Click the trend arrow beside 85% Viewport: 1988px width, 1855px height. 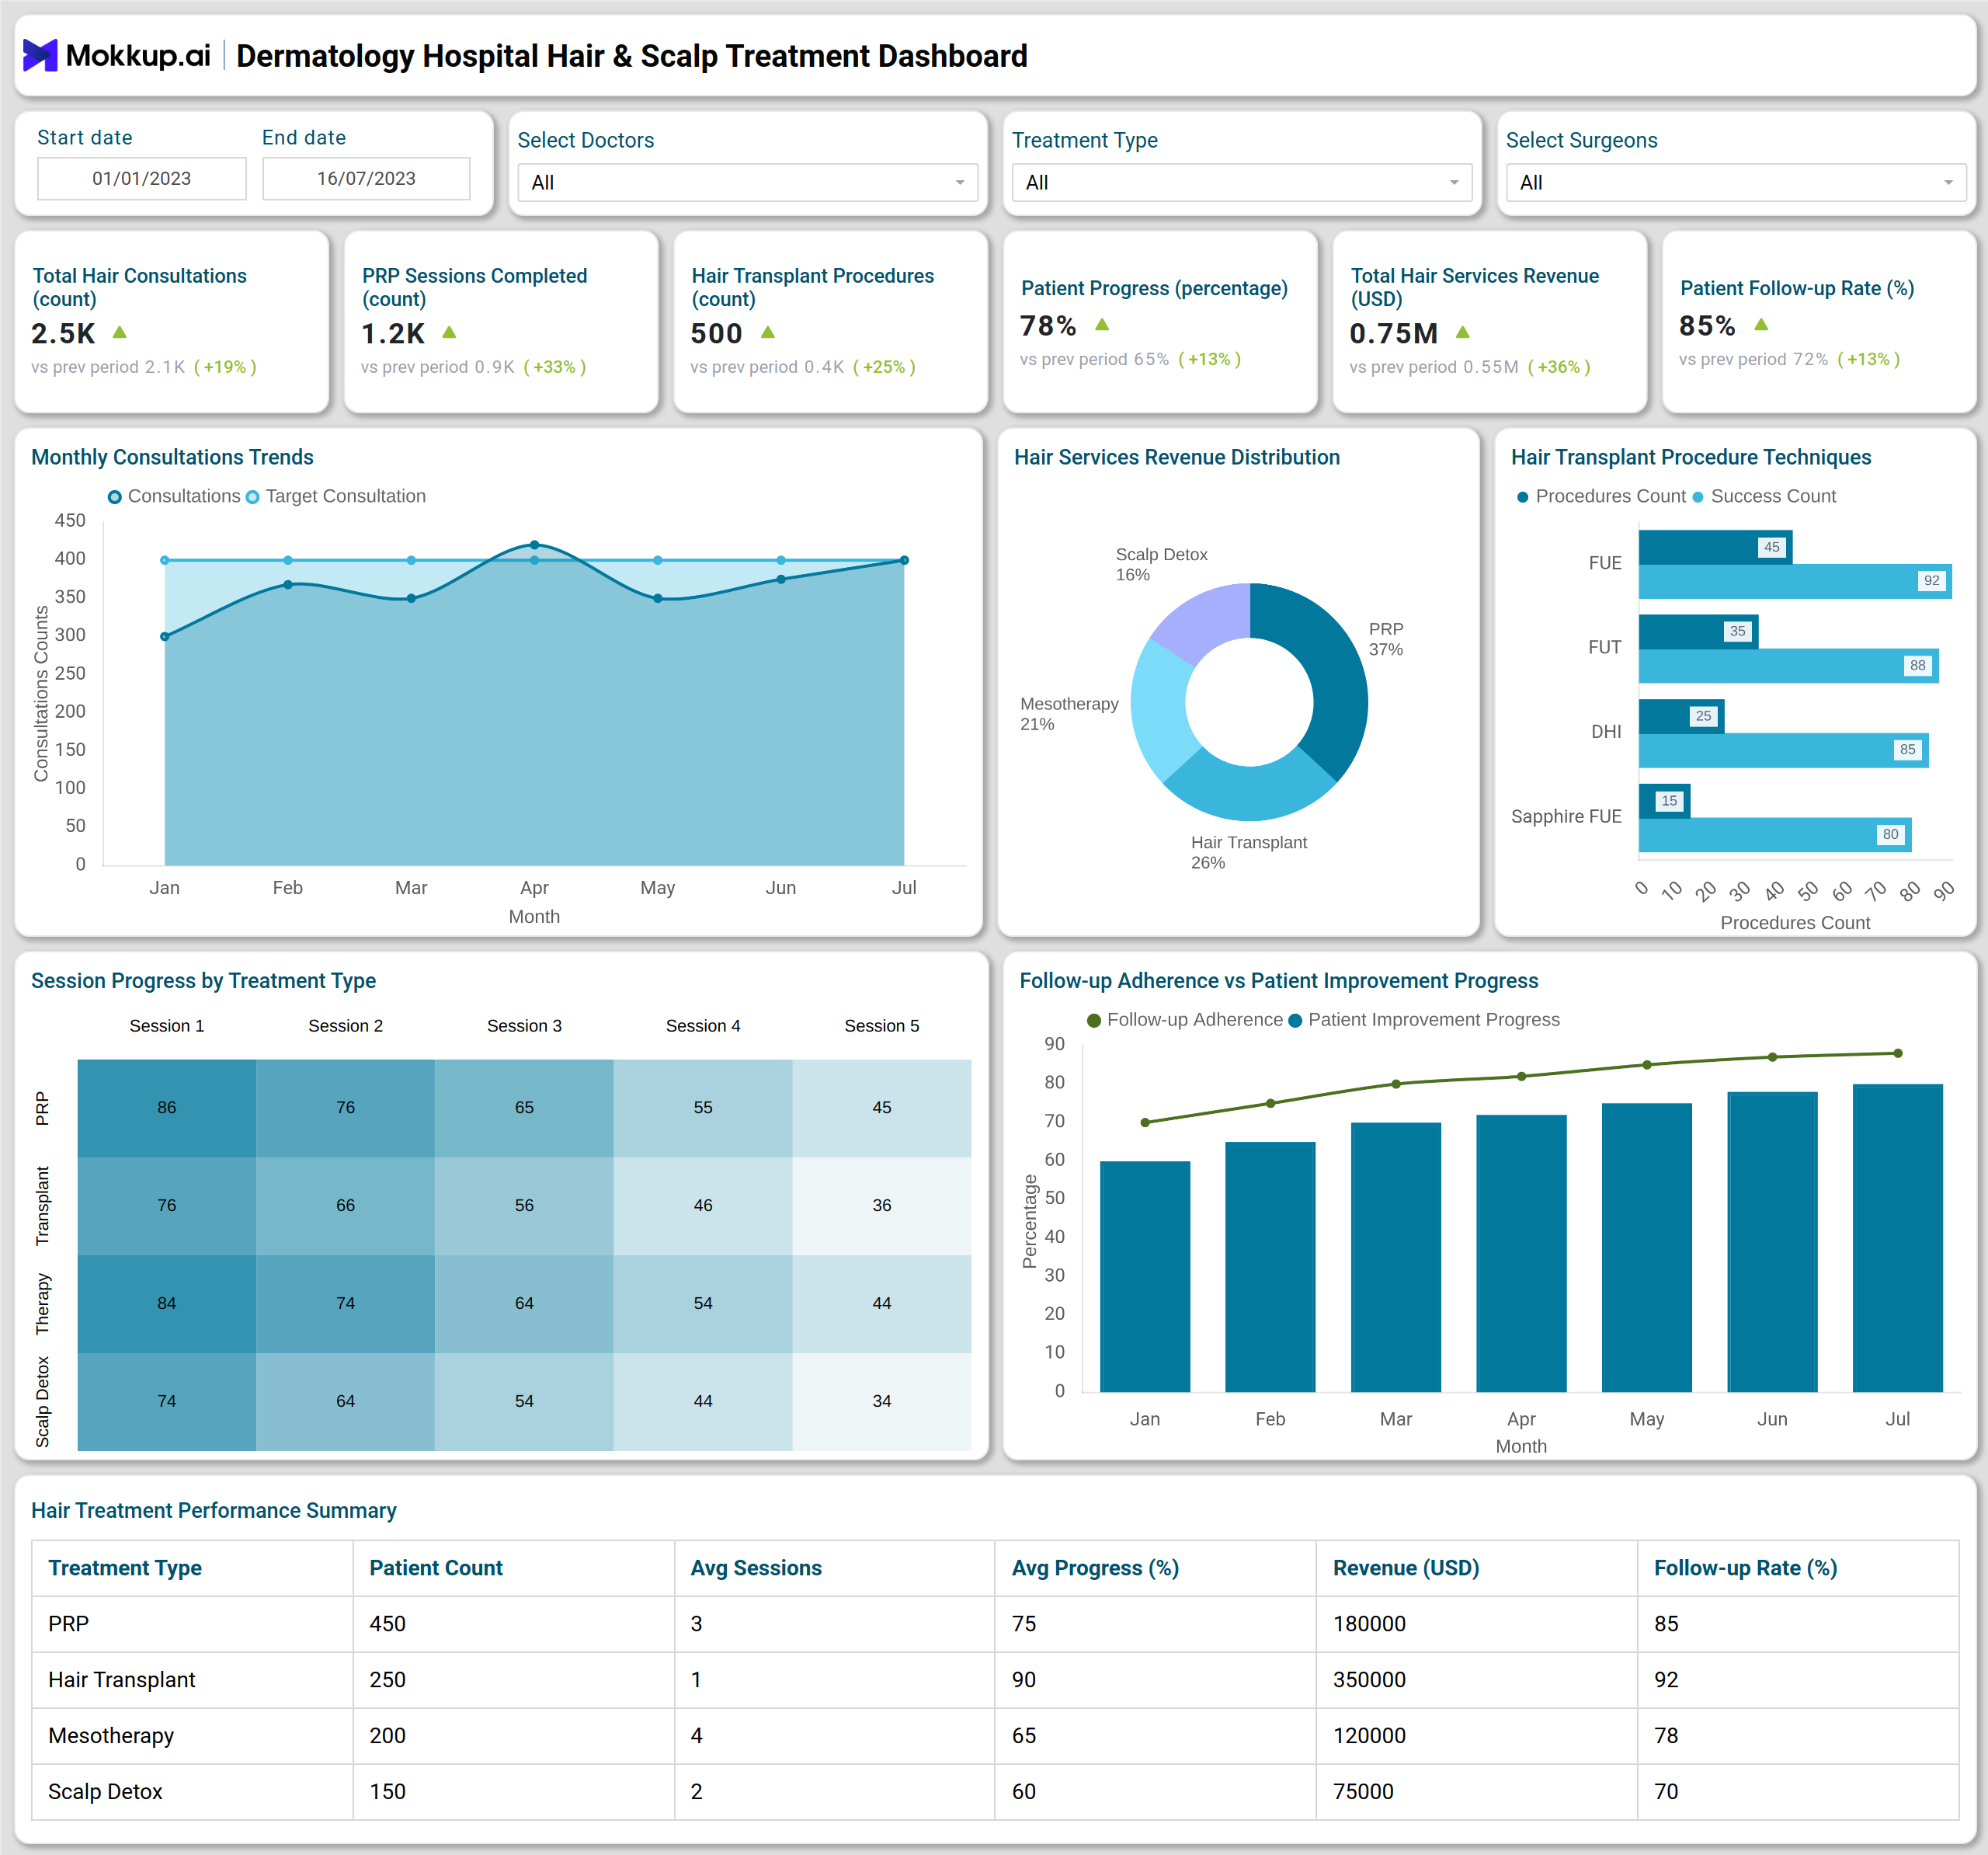click(1761, 324)
